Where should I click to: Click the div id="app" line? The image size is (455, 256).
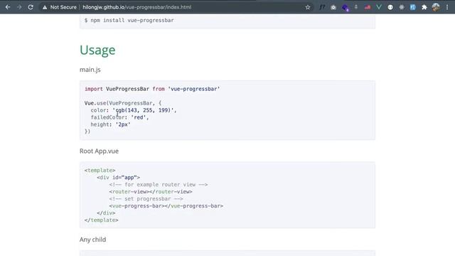point(119,177)
